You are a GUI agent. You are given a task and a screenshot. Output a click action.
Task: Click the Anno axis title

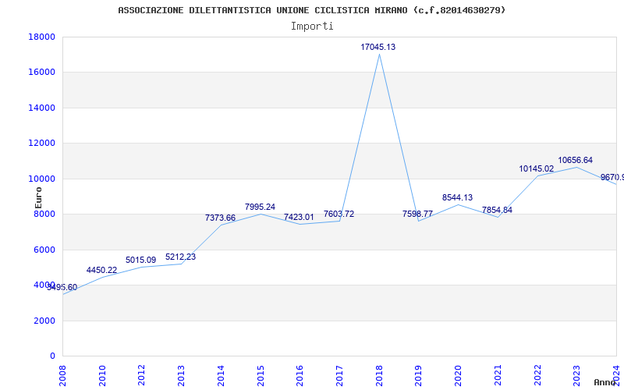pos(605,382)
